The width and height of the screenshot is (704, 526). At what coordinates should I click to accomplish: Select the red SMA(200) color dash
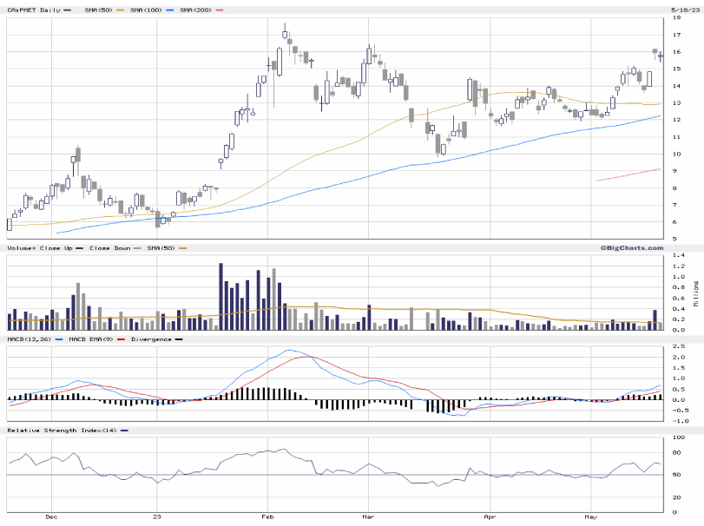click(220, 10)
